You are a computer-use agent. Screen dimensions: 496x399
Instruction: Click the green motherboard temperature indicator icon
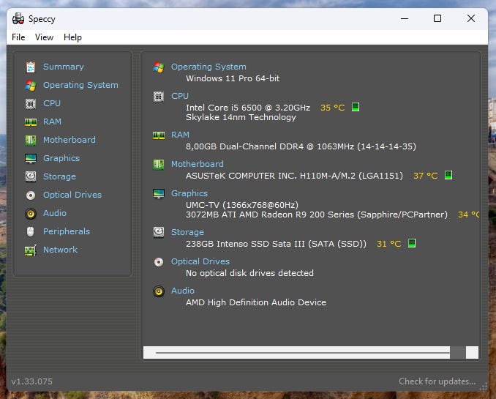tap(448, 175)
